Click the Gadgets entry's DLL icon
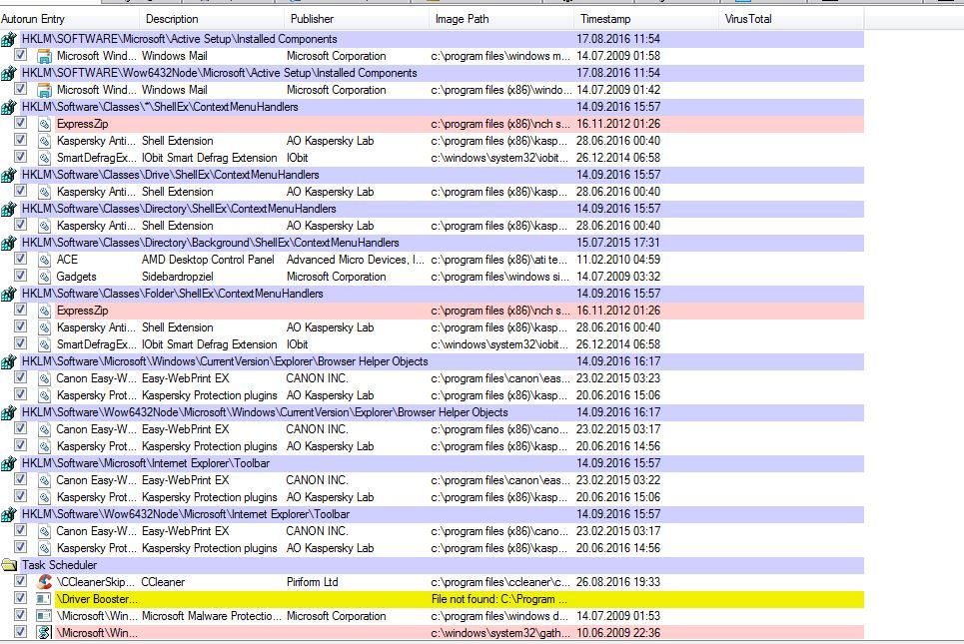 pyautogui.click(x=44, y=277)
